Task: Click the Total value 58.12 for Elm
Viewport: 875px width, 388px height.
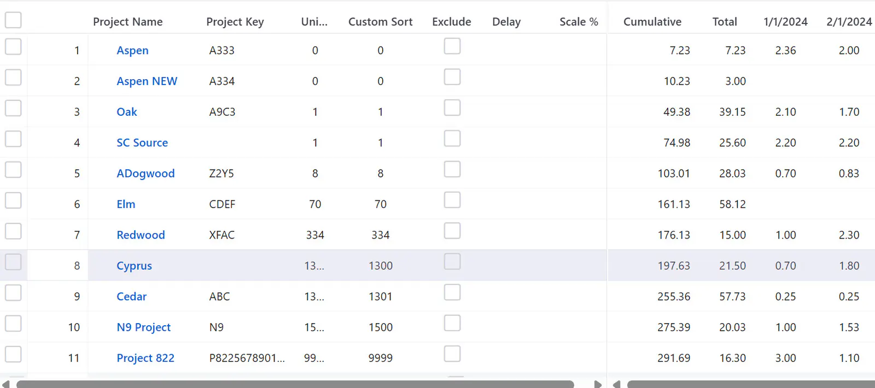Action: tap(732, 204)
